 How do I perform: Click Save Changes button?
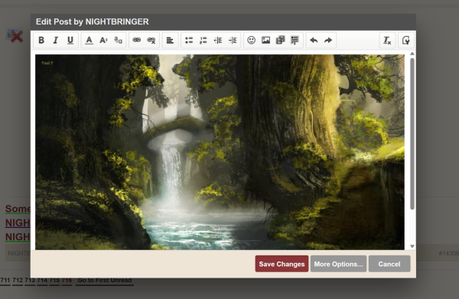click(282, 264)
